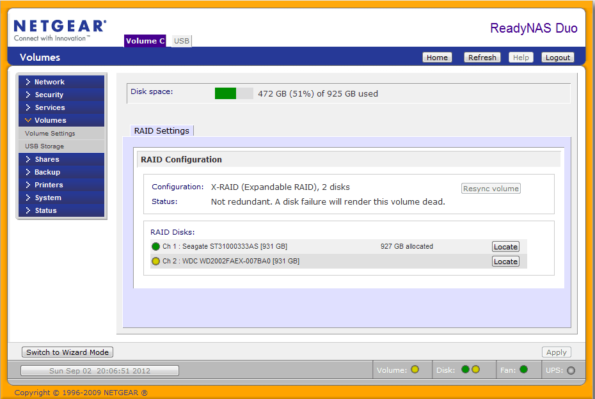Open the Help button
Viewport: 595px width, 399px height.
521,58
